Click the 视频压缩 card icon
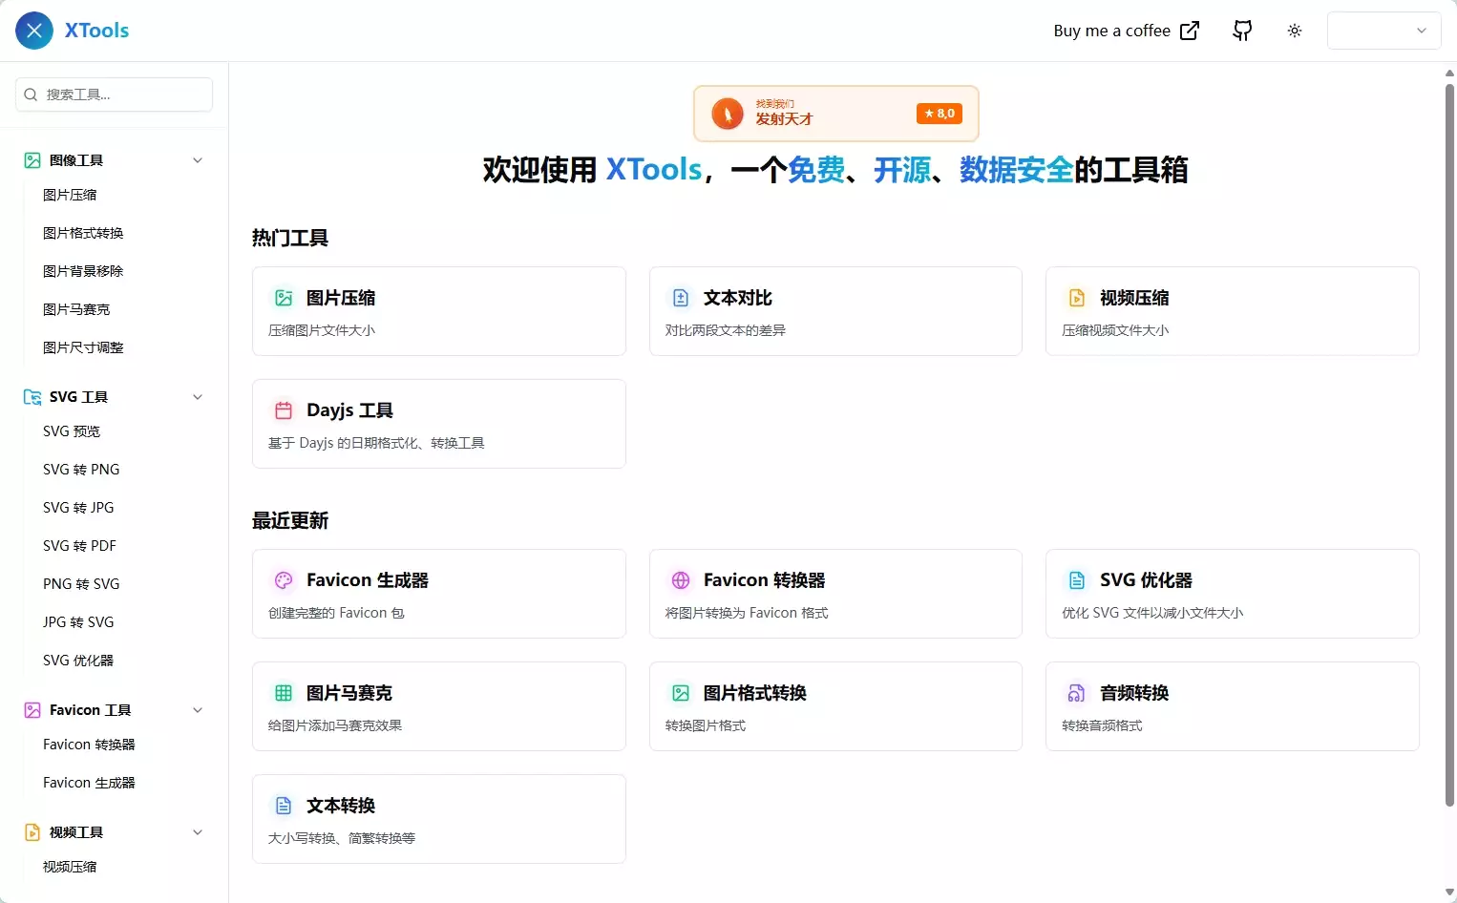This screenshot has height=903, width=1457. tap(1077, 298)
